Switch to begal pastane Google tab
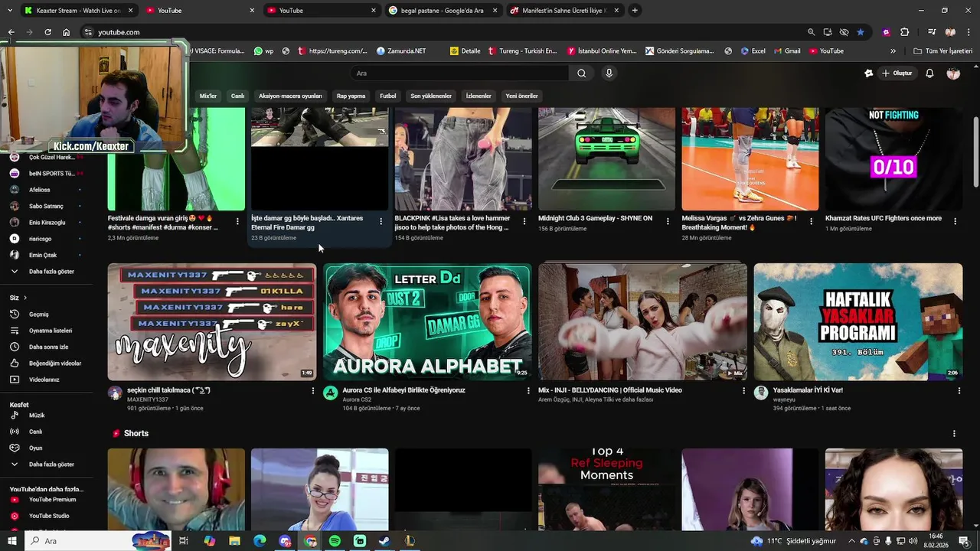The image size is (980, 551). pyautogui.click(x=442, y=11)
